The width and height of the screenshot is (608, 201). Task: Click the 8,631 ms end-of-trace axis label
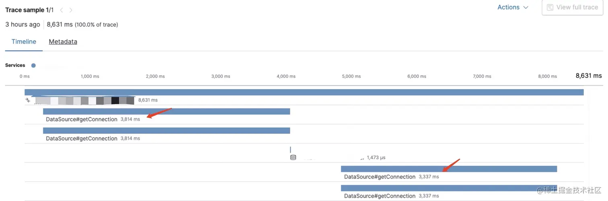coord(589,76)
